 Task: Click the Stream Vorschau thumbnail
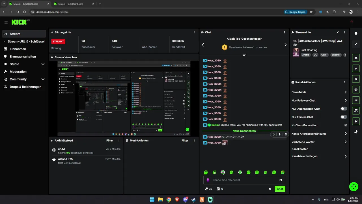pyautogui.click(x=124, y=98)
